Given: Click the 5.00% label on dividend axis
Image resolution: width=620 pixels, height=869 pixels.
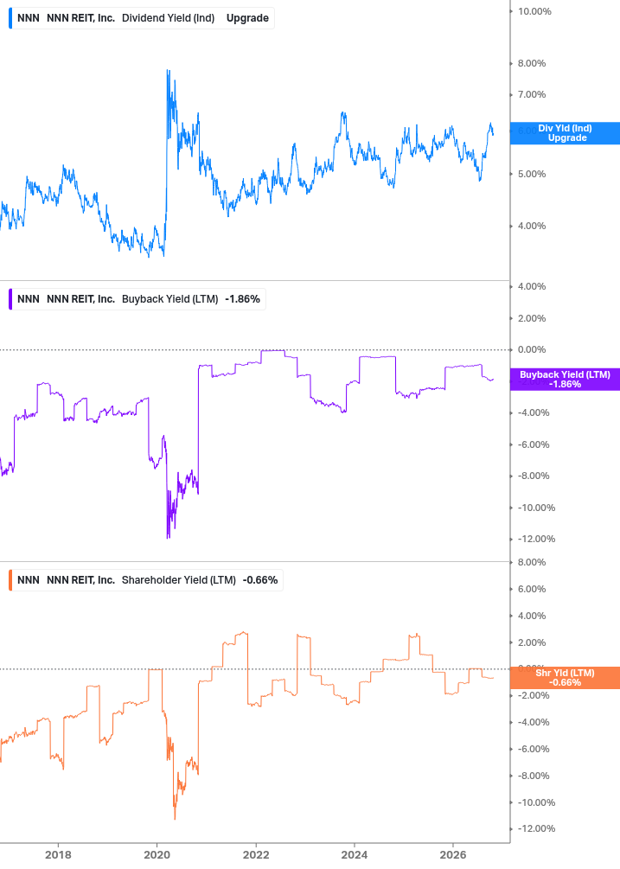Looking at the screenshot, I should coord(532,174).
